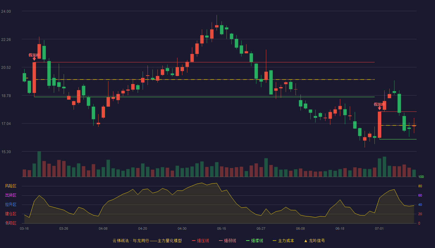Click the red 20 indicator axis value
The width and height of the screenshot is (435, 248).
pyautogui.click(x=420, y=214)
